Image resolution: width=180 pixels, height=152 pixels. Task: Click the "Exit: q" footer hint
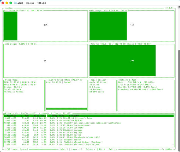click(x=113, y=149)
